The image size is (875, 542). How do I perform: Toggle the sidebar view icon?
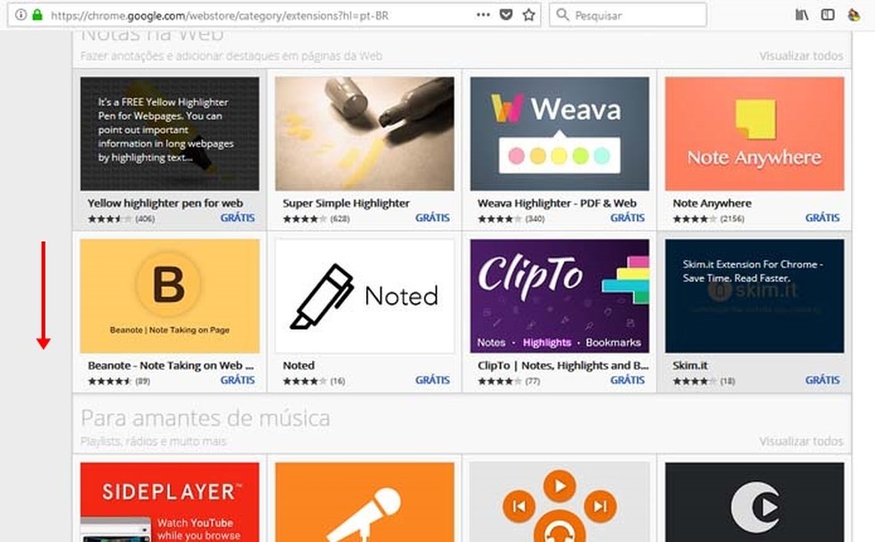828,15
